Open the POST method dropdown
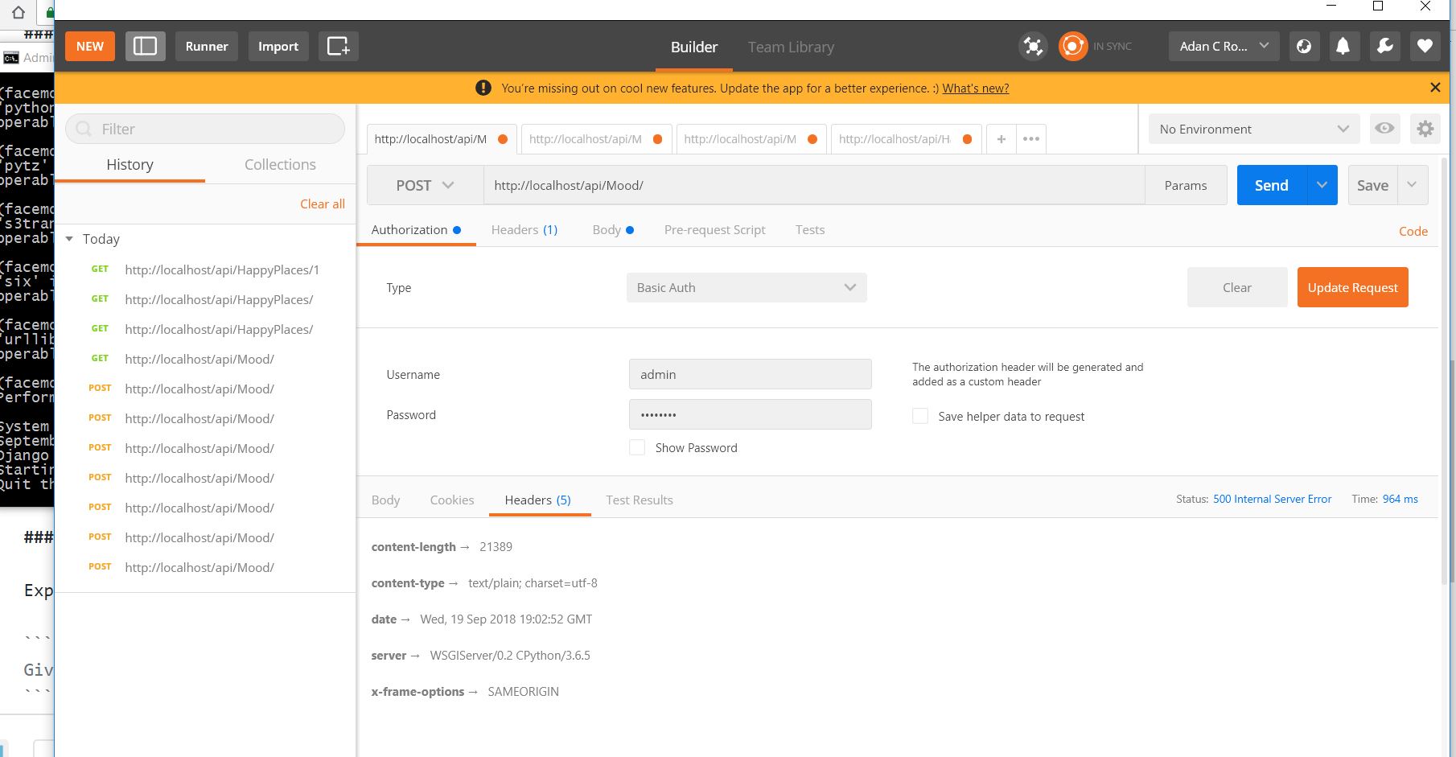This screenshot has width=1456, height=757. coord(425,185)
